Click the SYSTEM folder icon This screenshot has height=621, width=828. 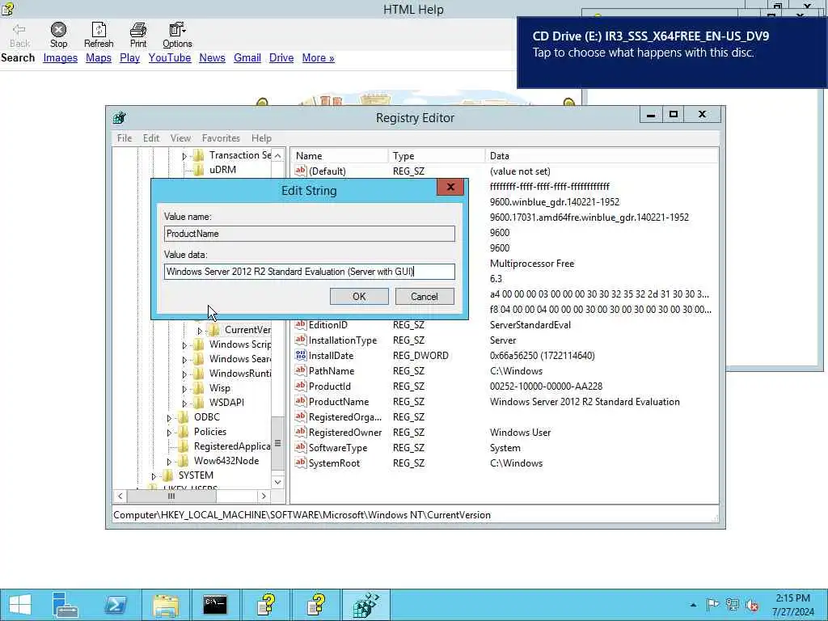168,475
